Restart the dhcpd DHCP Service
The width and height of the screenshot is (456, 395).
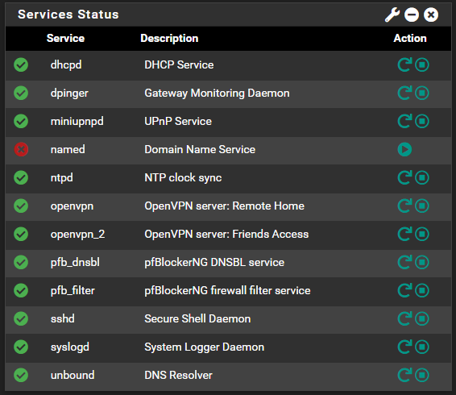click(404, 64)
